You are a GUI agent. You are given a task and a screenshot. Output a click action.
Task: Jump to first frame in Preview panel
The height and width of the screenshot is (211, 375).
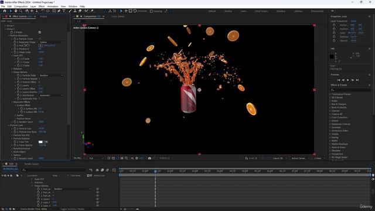coord(339,80)
